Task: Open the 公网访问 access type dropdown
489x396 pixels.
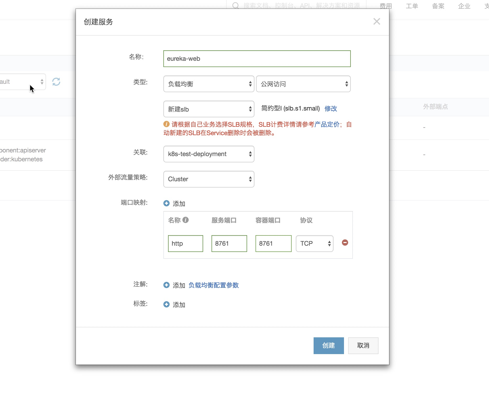Action: [303, 84]
